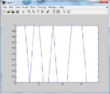Minimize the Figure 1 window

[x=92, y=2]
